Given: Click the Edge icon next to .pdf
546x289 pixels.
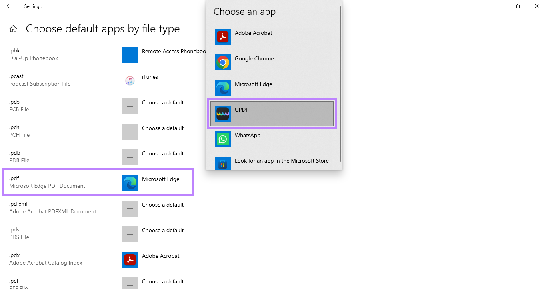Looking at the screenshot, I should 130,183.
